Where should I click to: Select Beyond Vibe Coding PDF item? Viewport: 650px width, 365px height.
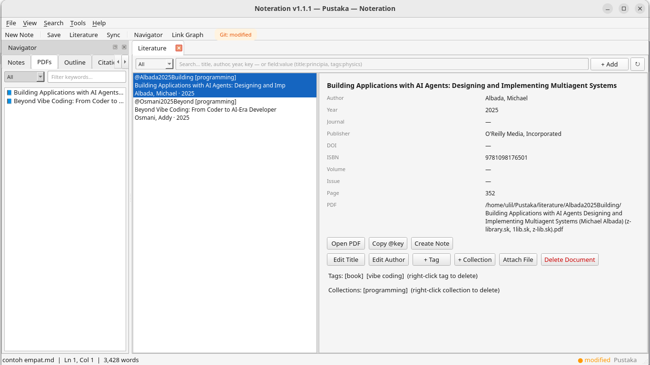pyautogui.click(x=65, y=101)
